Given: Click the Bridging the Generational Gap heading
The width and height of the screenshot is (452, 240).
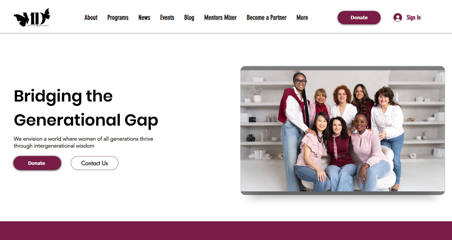Looking at the screenshot, I should point(86,108).
